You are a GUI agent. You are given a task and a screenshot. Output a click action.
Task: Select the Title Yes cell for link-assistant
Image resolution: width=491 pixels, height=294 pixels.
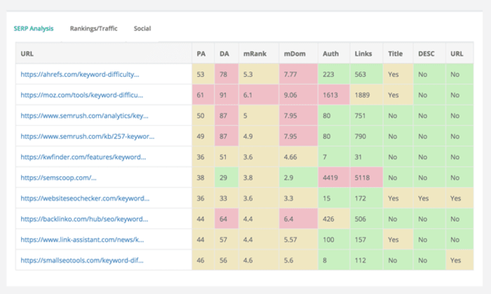[x=398, y=239]
